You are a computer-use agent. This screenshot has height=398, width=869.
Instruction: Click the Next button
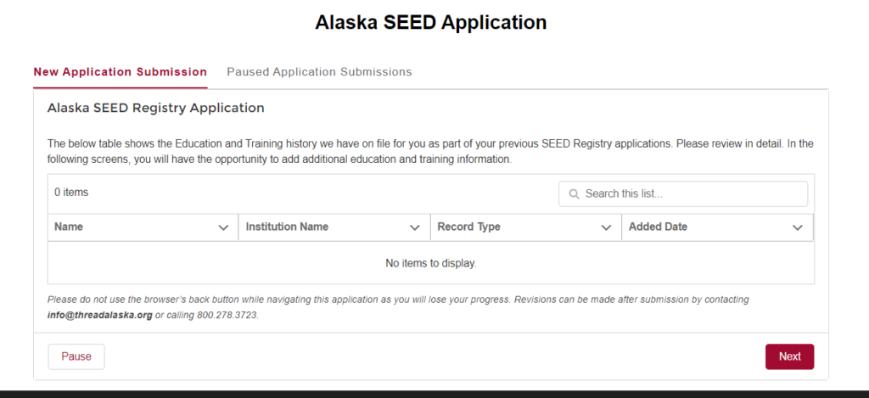point(790,356)
